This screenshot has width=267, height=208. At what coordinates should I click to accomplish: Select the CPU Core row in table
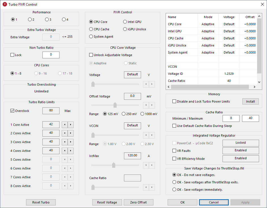(211, 24)
